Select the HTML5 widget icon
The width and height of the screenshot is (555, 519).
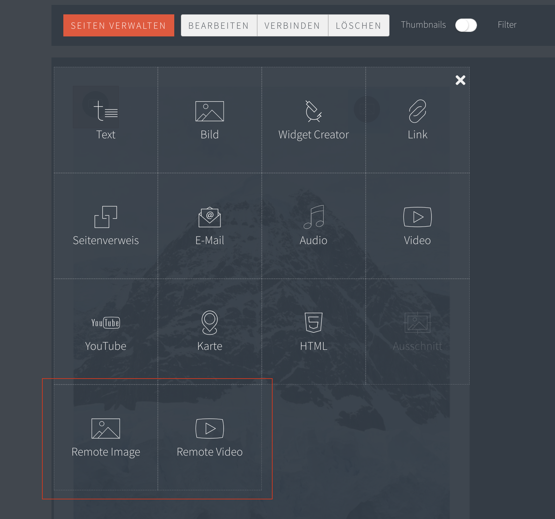pos(314,323)
